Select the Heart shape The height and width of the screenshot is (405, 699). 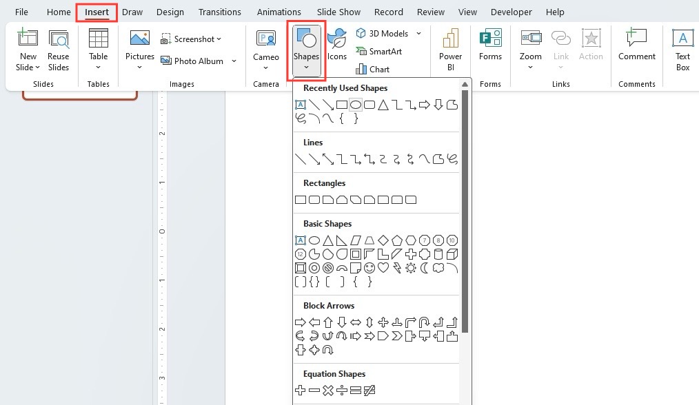point(383,268)
